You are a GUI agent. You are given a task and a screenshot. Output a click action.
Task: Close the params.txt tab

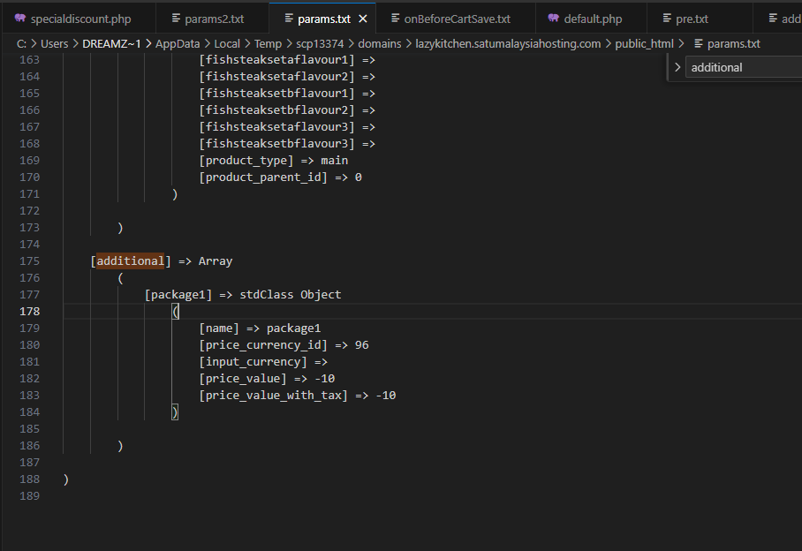click(362, 19)
